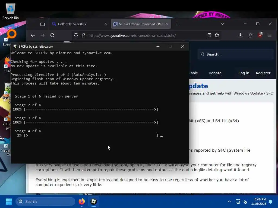Open the Donate link
This screenshot has width=278, height=208.
pyautogui.click(x=215, y=73)
